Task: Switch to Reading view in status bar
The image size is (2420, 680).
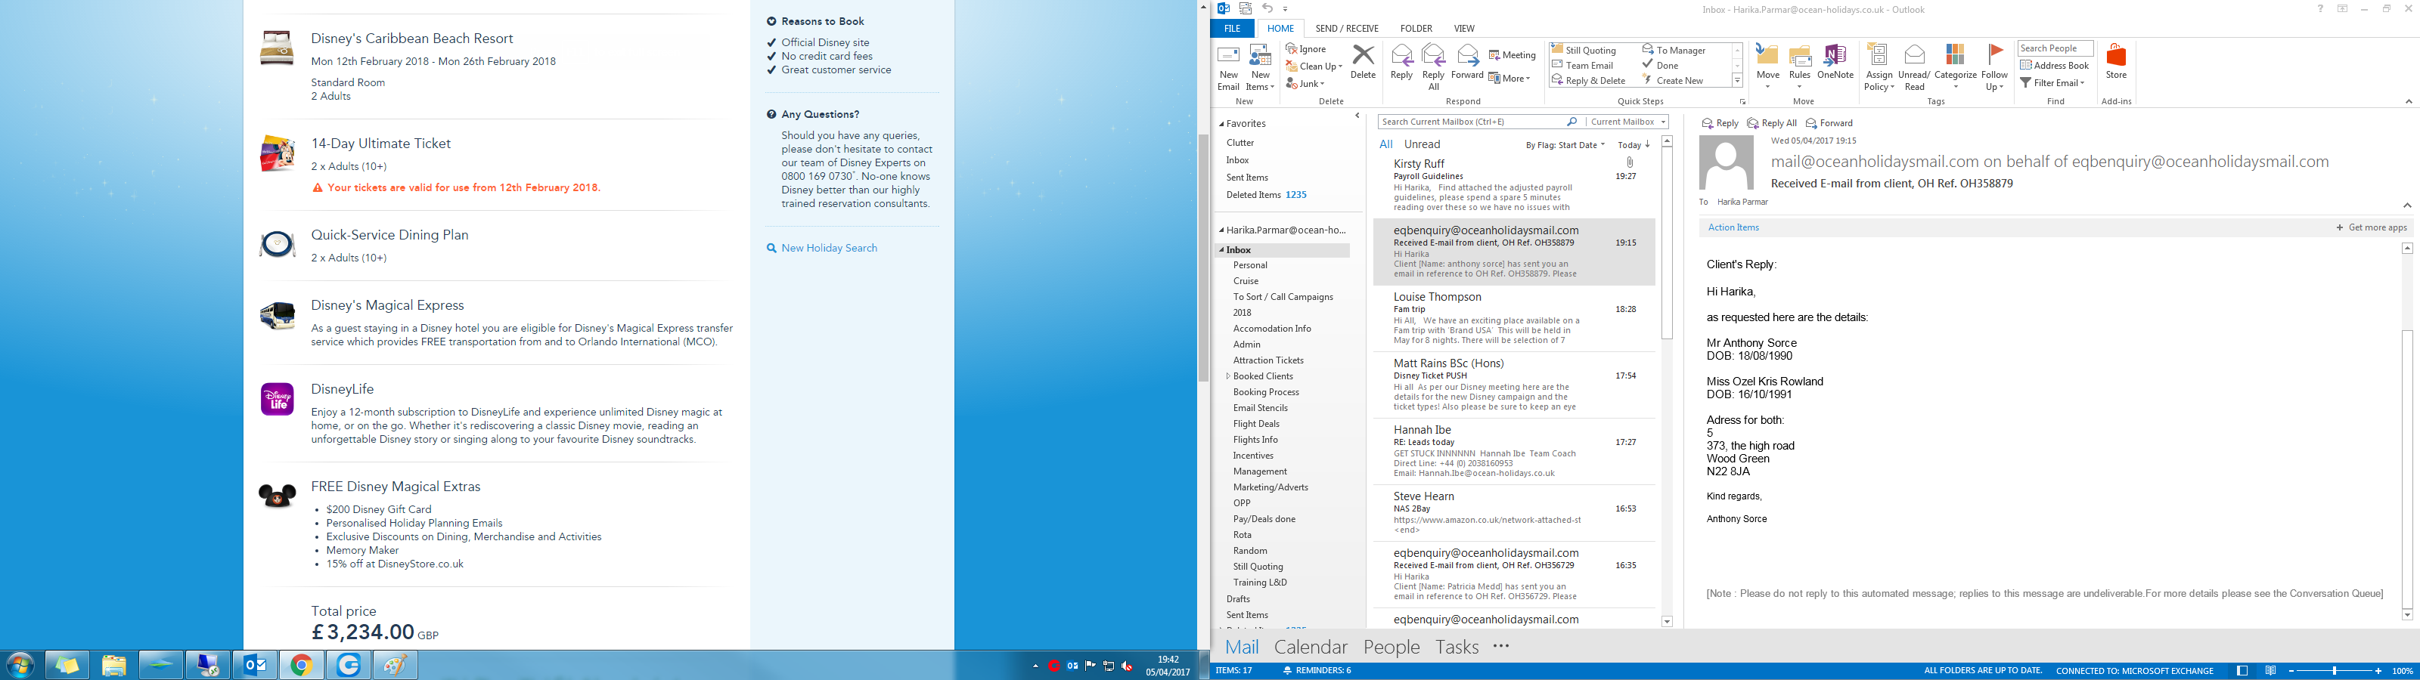Action: coord(2270,671)
